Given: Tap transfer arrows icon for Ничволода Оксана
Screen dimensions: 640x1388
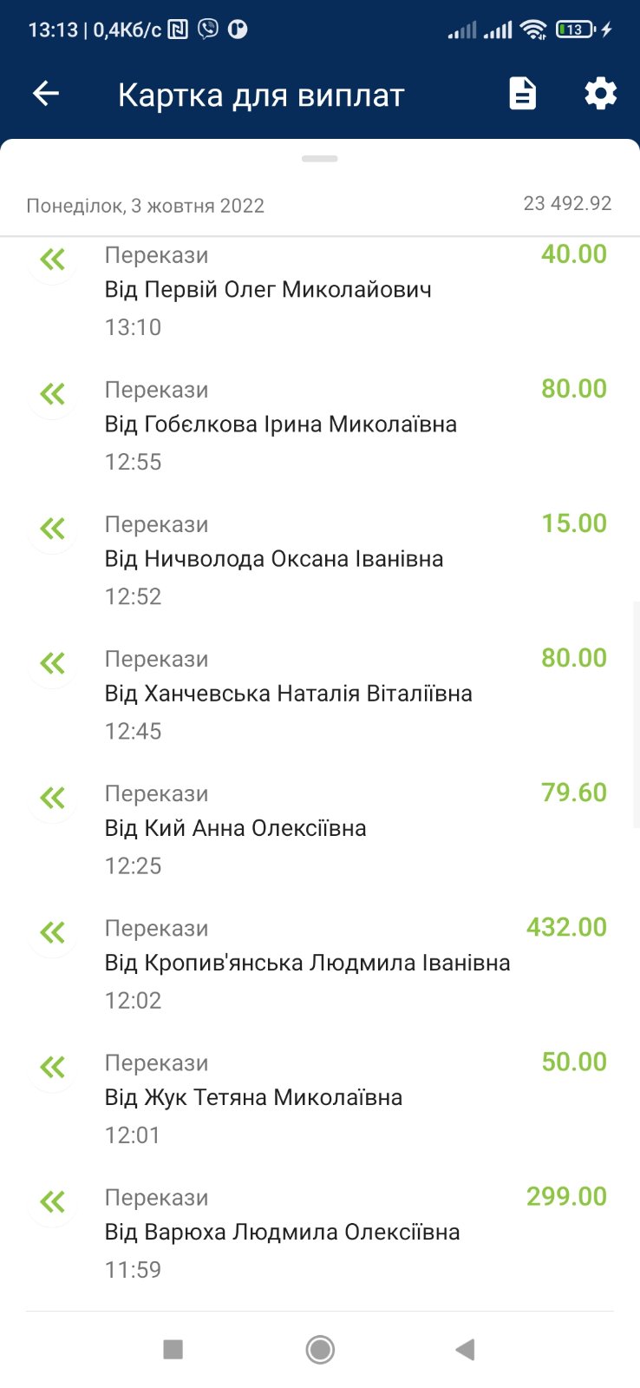Looking at the screenshot, I should pos(53,529).
